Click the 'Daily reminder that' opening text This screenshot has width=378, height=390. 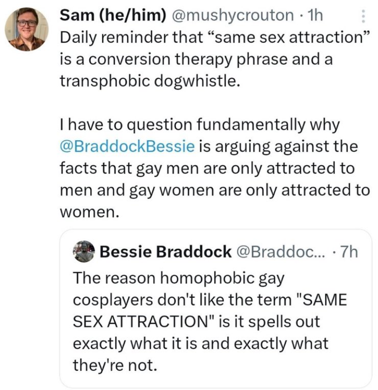point(132,37)
